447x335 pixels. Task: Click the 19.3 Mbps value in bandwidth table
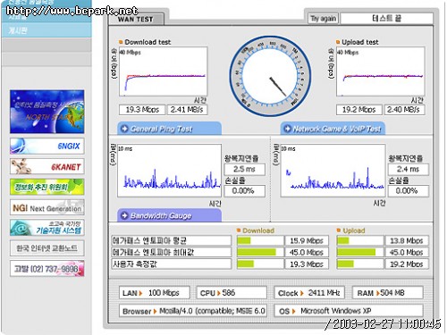click(x=307, y=264)
